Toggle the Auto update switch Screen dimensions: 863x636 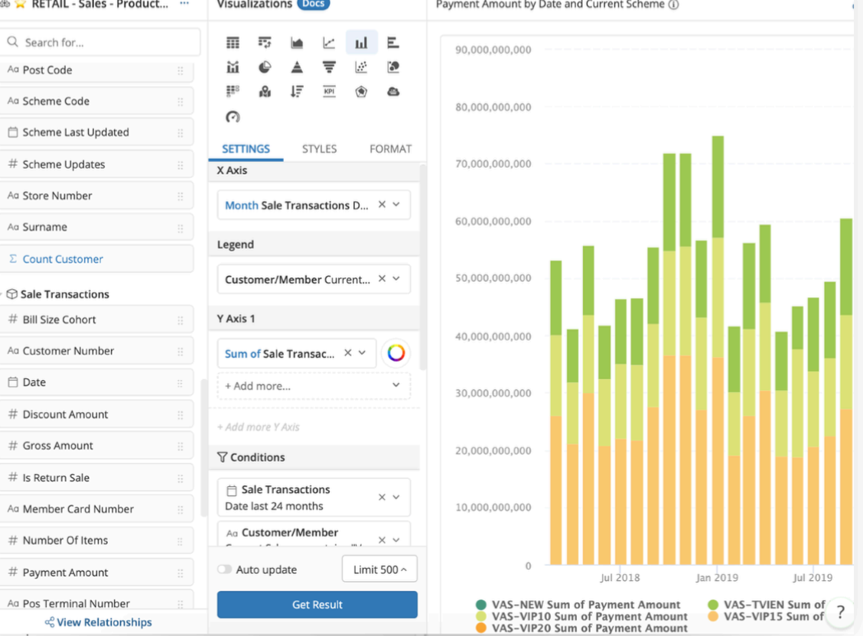(x=224, y=569)
